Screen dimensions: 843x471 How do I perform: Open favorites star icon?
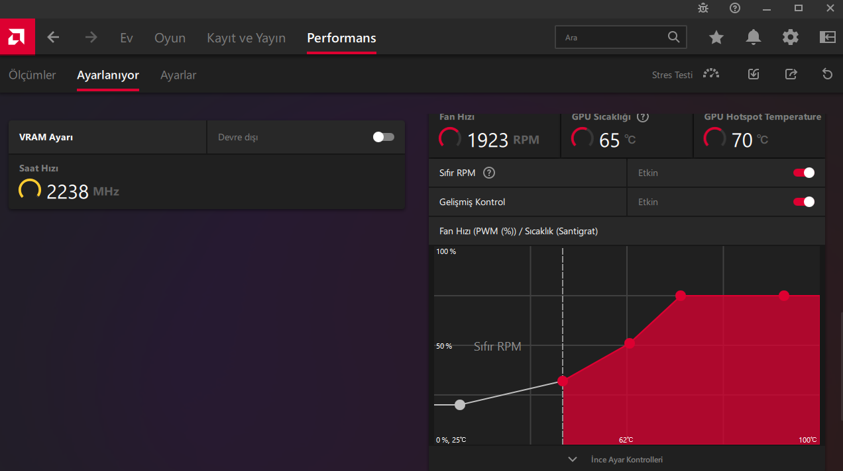coord(716,38)
